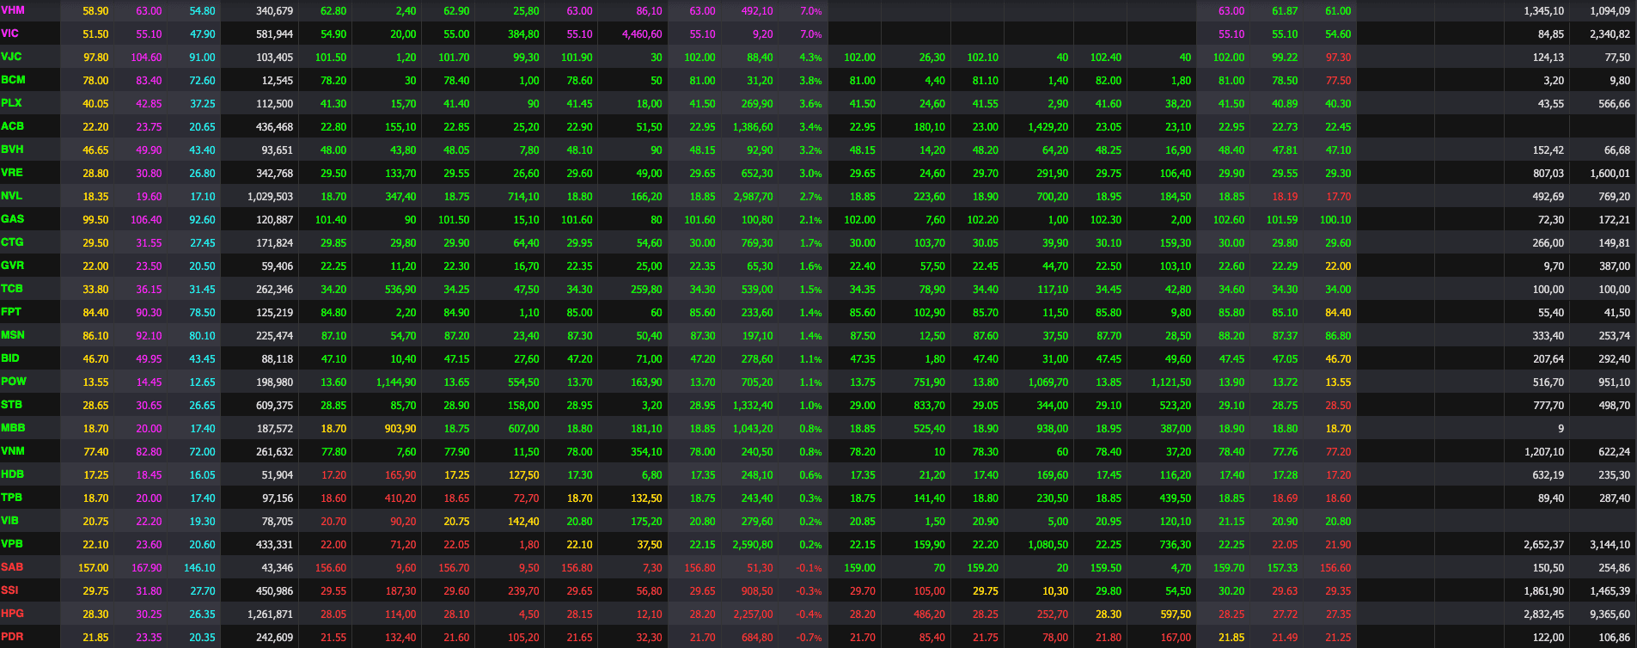The image size is (1637, 648).
Task: Select the GVR ticker symbol
Action: pyautogui.click(x=13, y=266)
